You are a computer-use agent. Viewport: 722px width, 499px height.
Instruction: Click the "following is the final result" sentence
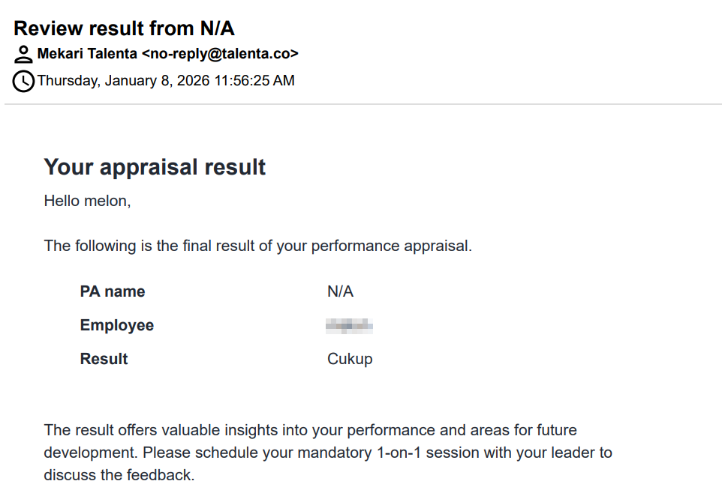click(x=257, y=246)
